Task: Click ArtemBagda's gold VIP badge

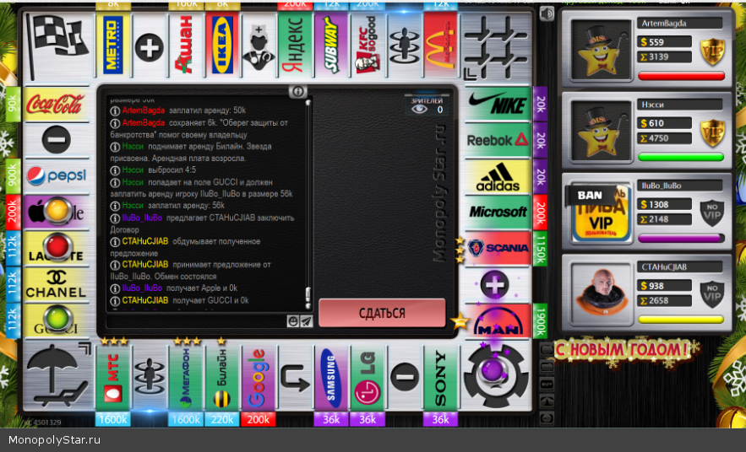Action: coord(712,51)
